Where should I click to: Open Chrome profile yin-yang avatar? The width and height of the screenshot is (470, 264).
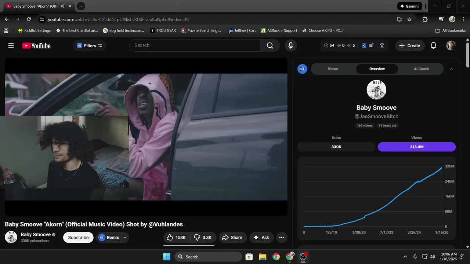(x=452, y=19)
